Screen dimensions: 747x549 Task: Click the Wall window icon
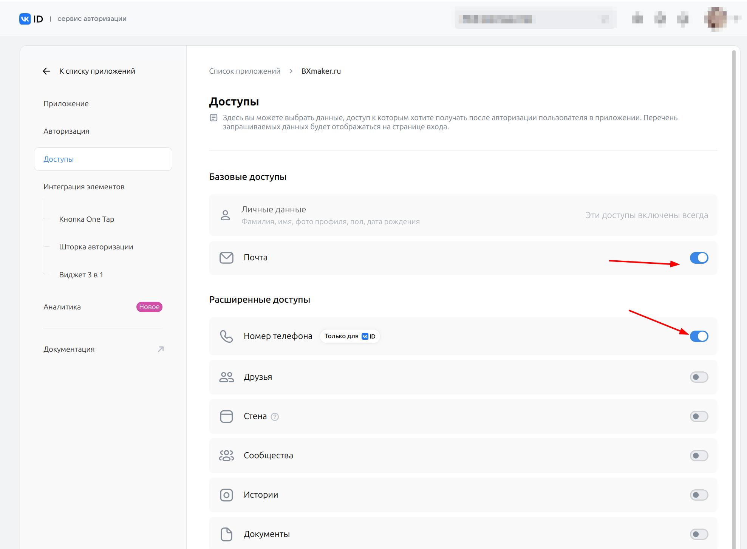pos(226,416)
